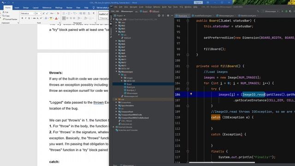Click the Tell me what you want search
This screenshot has width=295, height=166.
(x=101, y=8)
